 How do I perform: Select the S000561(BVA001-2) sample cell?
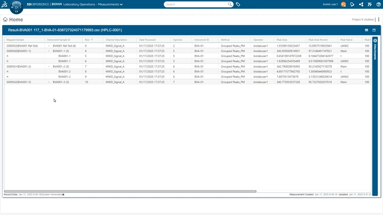(x=19, y=66)
